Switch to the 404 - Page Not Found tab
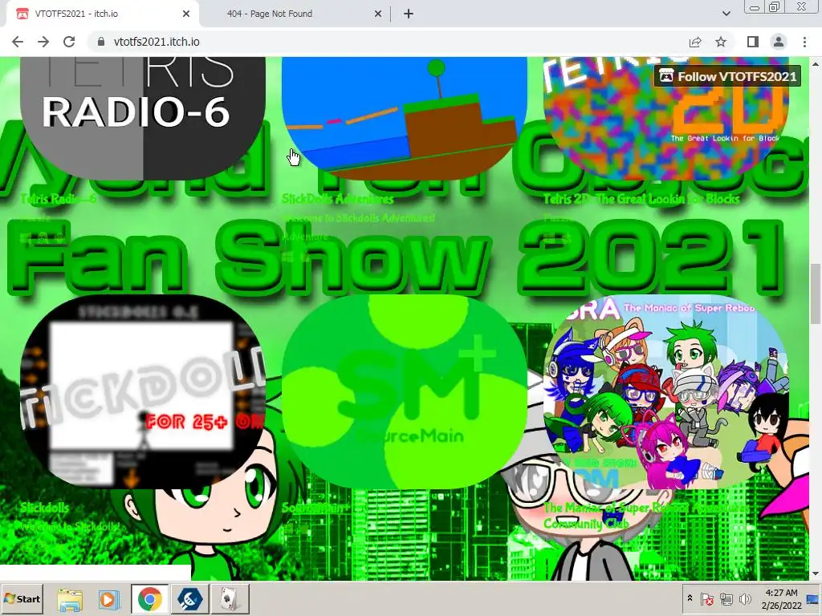This screenshot has width=822, height=616. click(295, 14)
